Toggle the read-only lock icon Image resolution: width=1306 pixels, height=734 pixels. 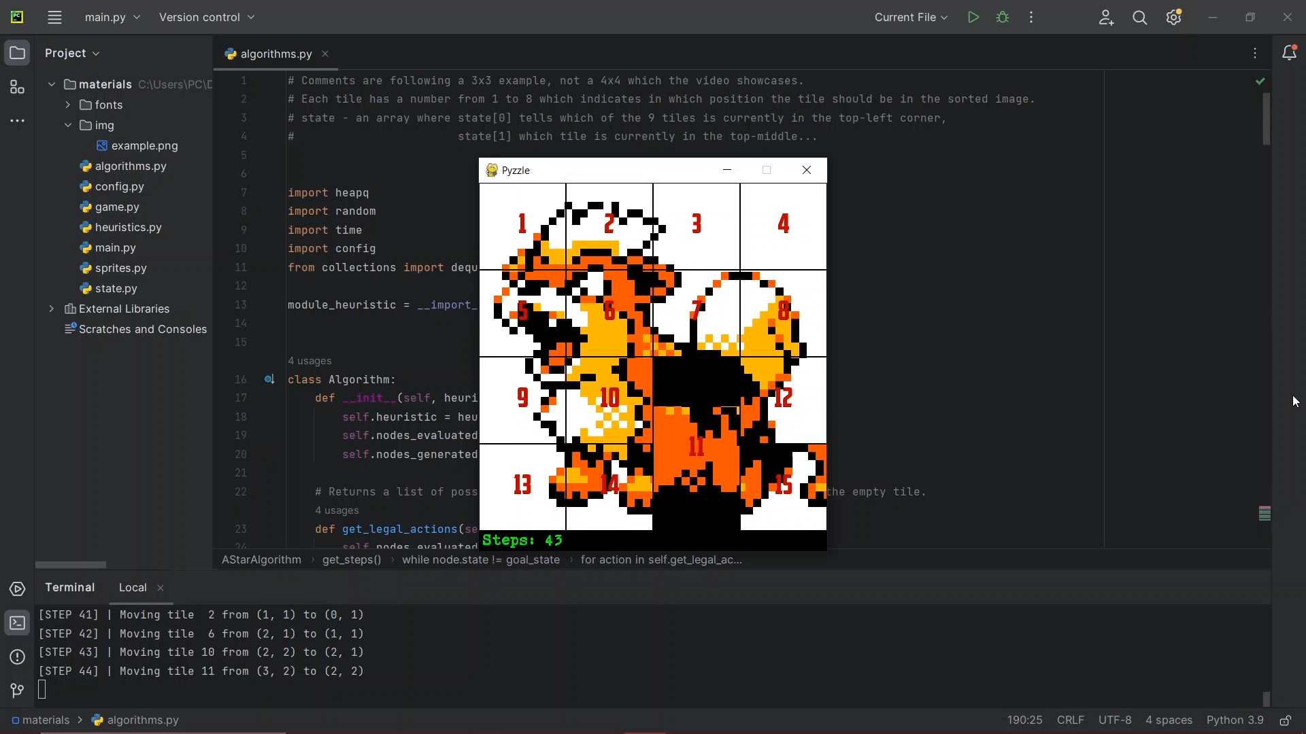1286,721
